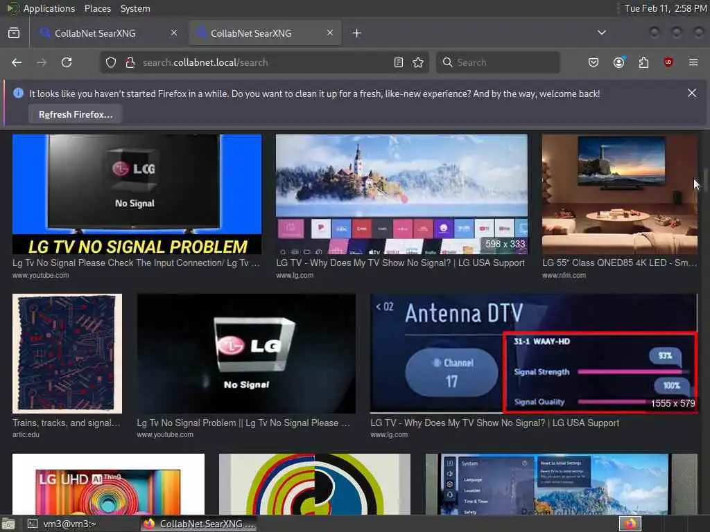Viewport: 710px width, 532px height.
Task: Open 'Lg Tv No Signal Please Check' title
Action: (137, 263)
